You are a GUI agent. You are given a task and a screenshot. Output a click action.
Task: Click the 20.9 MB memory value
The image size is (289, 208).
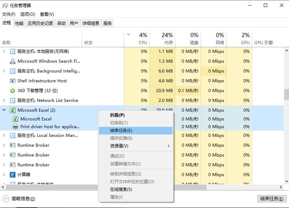[164, 91]
